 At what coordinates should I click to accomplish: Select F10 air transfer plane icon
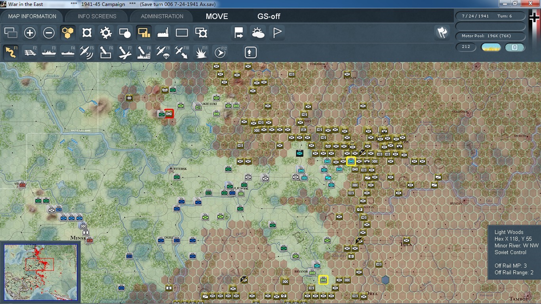click(182, 52)
